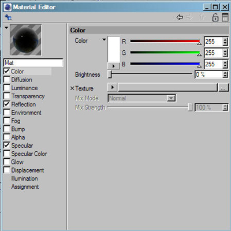Image resolution: width=231 pixels, height=231 pixels.
Task: Select the Reflection channel label
Action: tap(24, 105)
